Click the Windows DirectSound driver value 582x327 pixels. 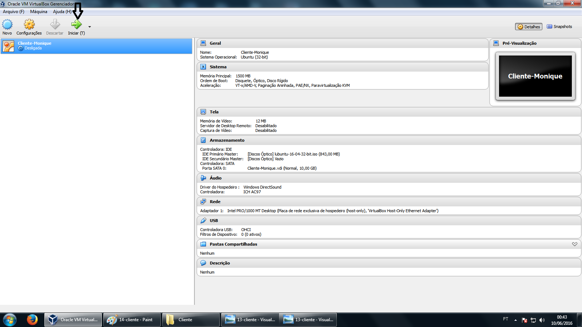(262, 187)
